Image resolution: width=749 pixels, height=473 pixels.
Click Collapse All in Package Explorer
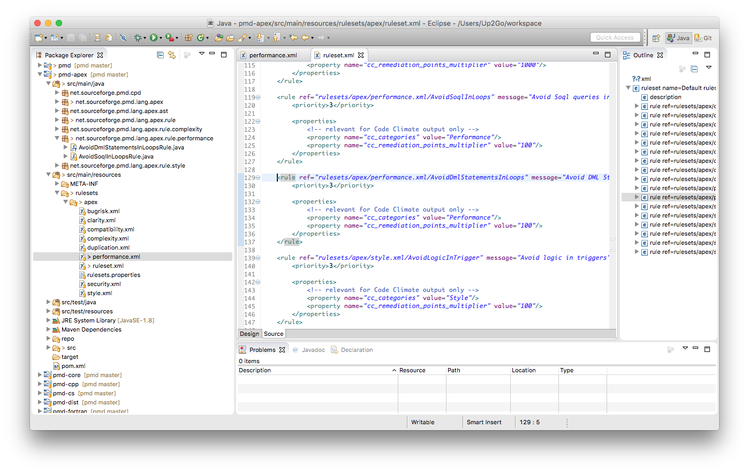(160, 55)
